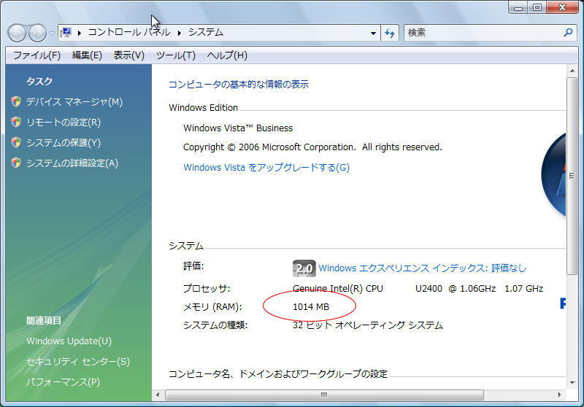Open パフォーマンス(P) related link
The height and width of the screenshot is (407, 584).
[x=63, y=381]
